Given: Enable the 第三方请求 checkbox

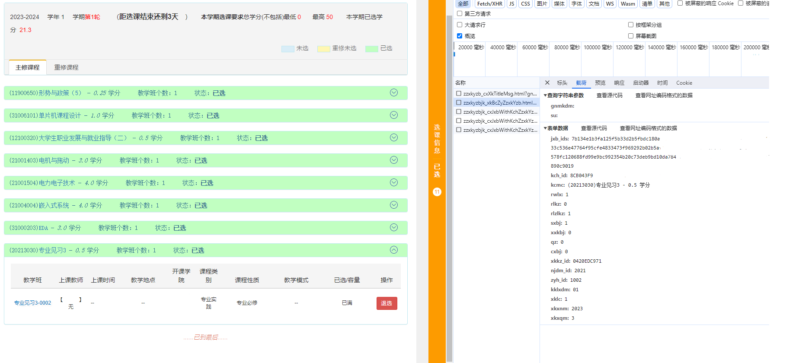Looking at the screenshot, I should tap(460, 13).
